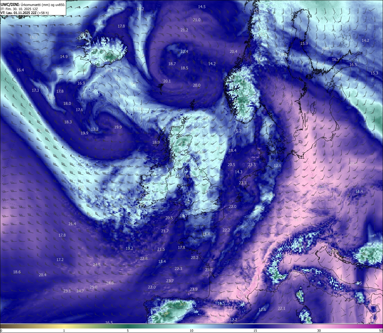Select the 17.3 value label
This screenshot has height=333, width=383.
[x=35, y=90]
